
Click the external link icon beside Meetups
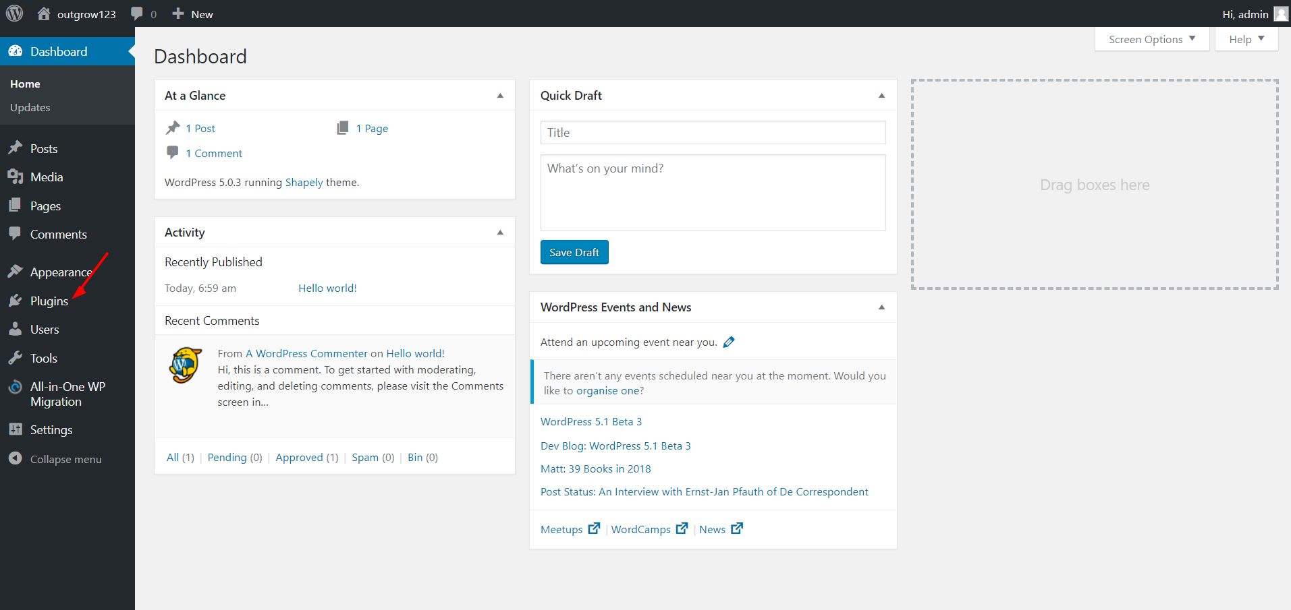594,528
